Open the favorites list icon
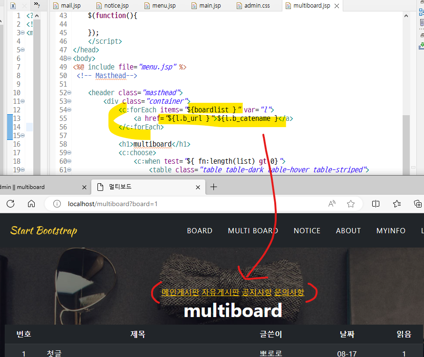The width and height of the screenshot is (424, 357). coord(397,204)
